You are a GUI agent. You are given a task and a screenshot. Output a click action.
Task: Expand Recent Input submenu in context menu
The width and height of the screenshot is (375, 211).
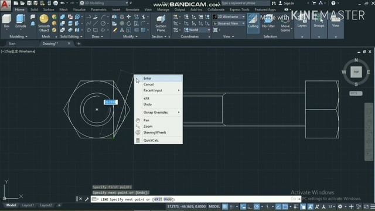click(x=158, y=90)
